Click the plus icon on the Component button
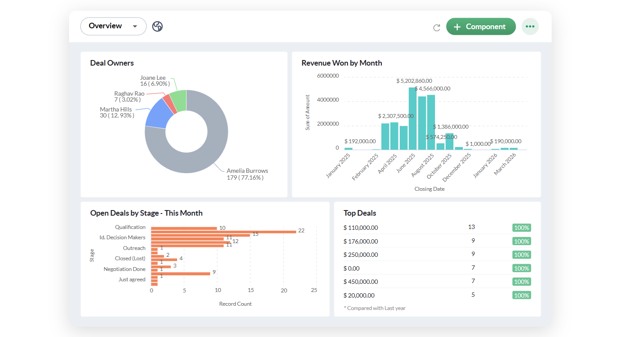This screenshot has width=619, height=337. tap(457, 27)
